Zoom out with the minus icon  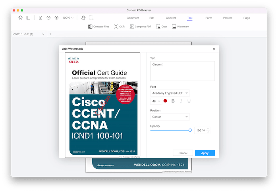(x=48, y=18)
